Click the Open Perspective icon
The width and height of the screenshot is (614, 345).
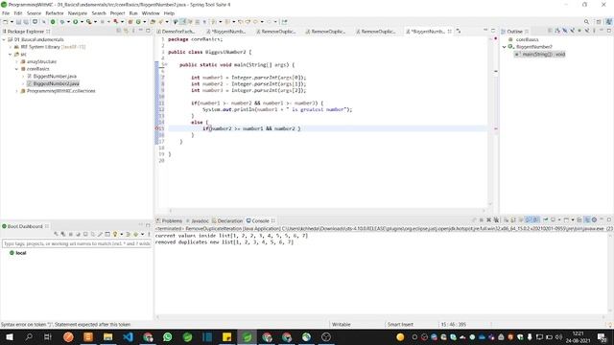click(x=599, y=22)
